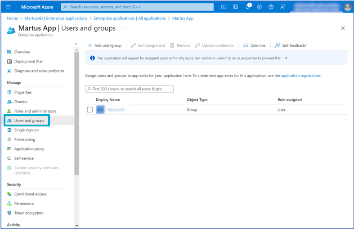
Task: Open the top bar feedback icon
Action: click(x=282, y=7)
